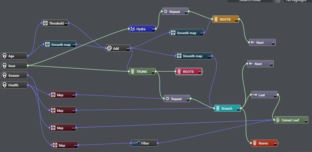Click the thorns node's green input port
Image resolution: width=312 pixels, height=152 pixels.
pos(251,143)
